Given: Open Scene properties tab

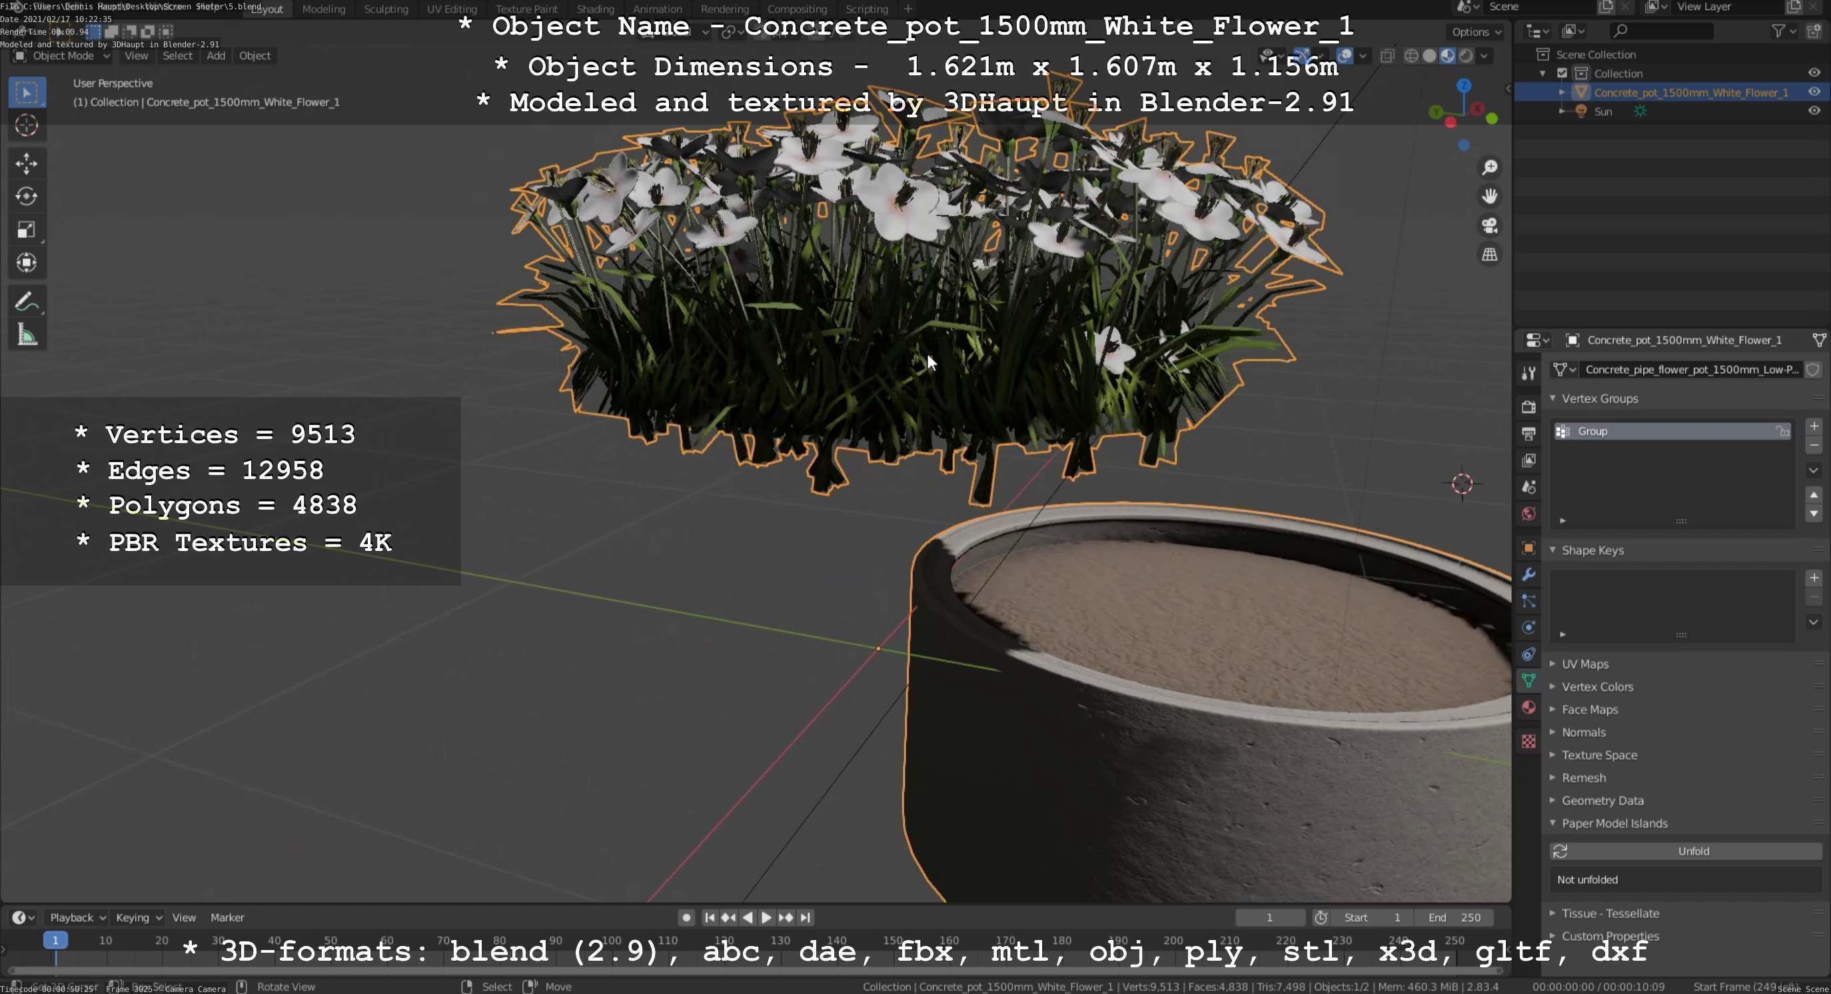Looking at the screenshot, I should tap(1529, 488).
